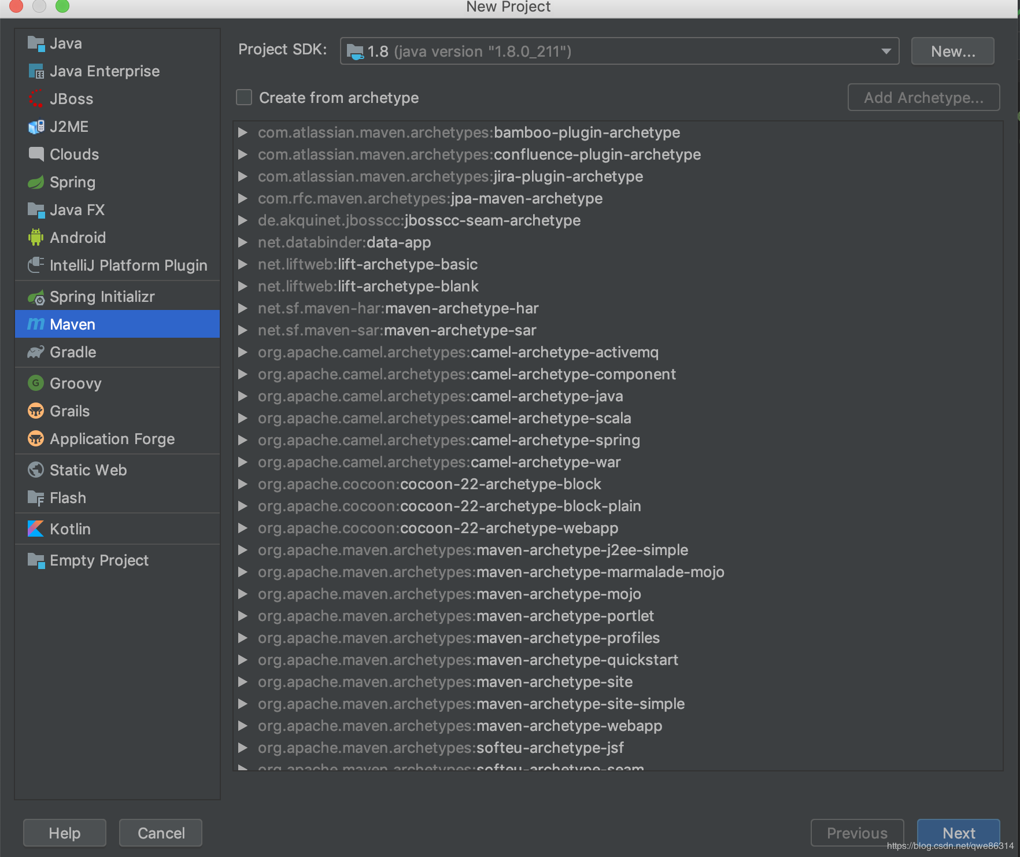Click the J2ME cube icon

[36, 127]
